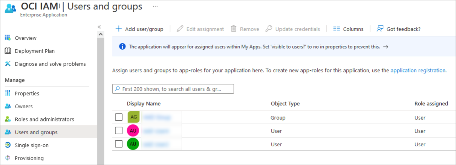Click the Update credentials key icon
The image size is (456, 165).
(x=269, y=29)
